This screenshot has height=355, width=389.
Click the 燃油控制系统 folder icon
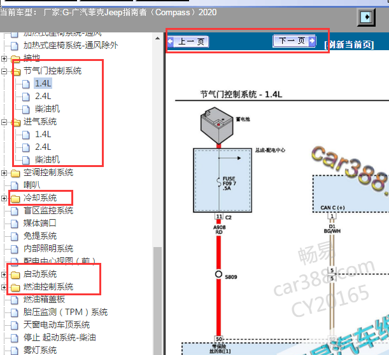[x=15, y=287]
